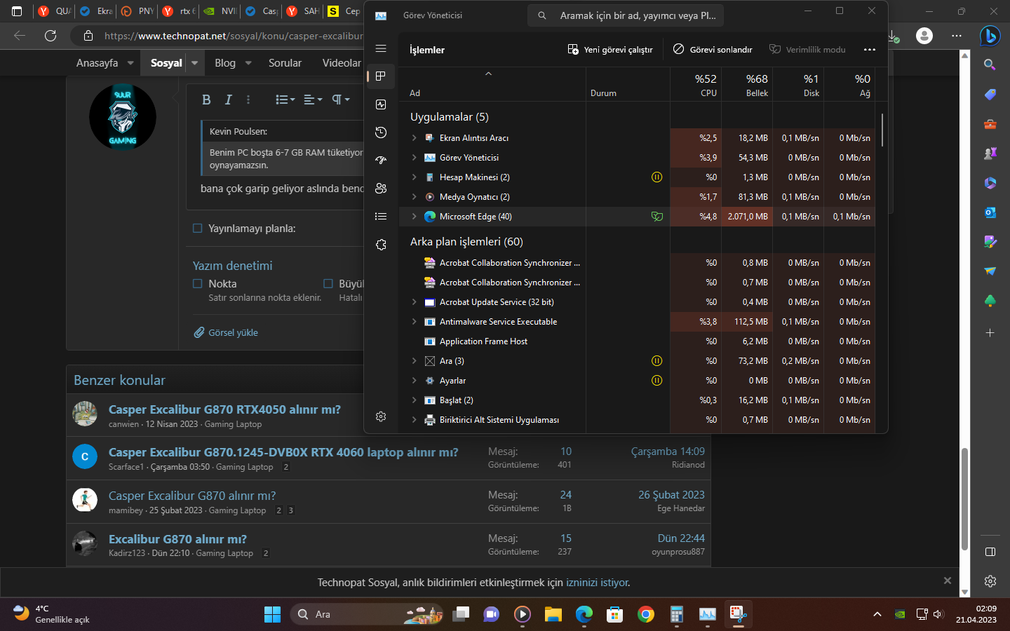Click Task Manager process list scrollbar
The image size is (1010, 631).
tap(882, 130)
